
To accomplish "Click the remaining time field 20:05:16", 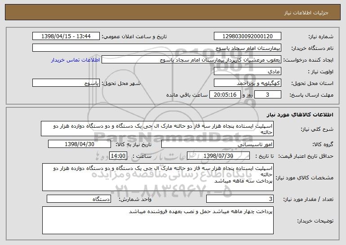I will 225,95.
